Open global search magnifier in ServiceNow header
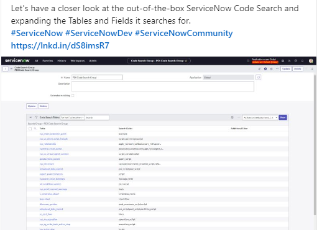The image size is (322, 230). [248, 61]
